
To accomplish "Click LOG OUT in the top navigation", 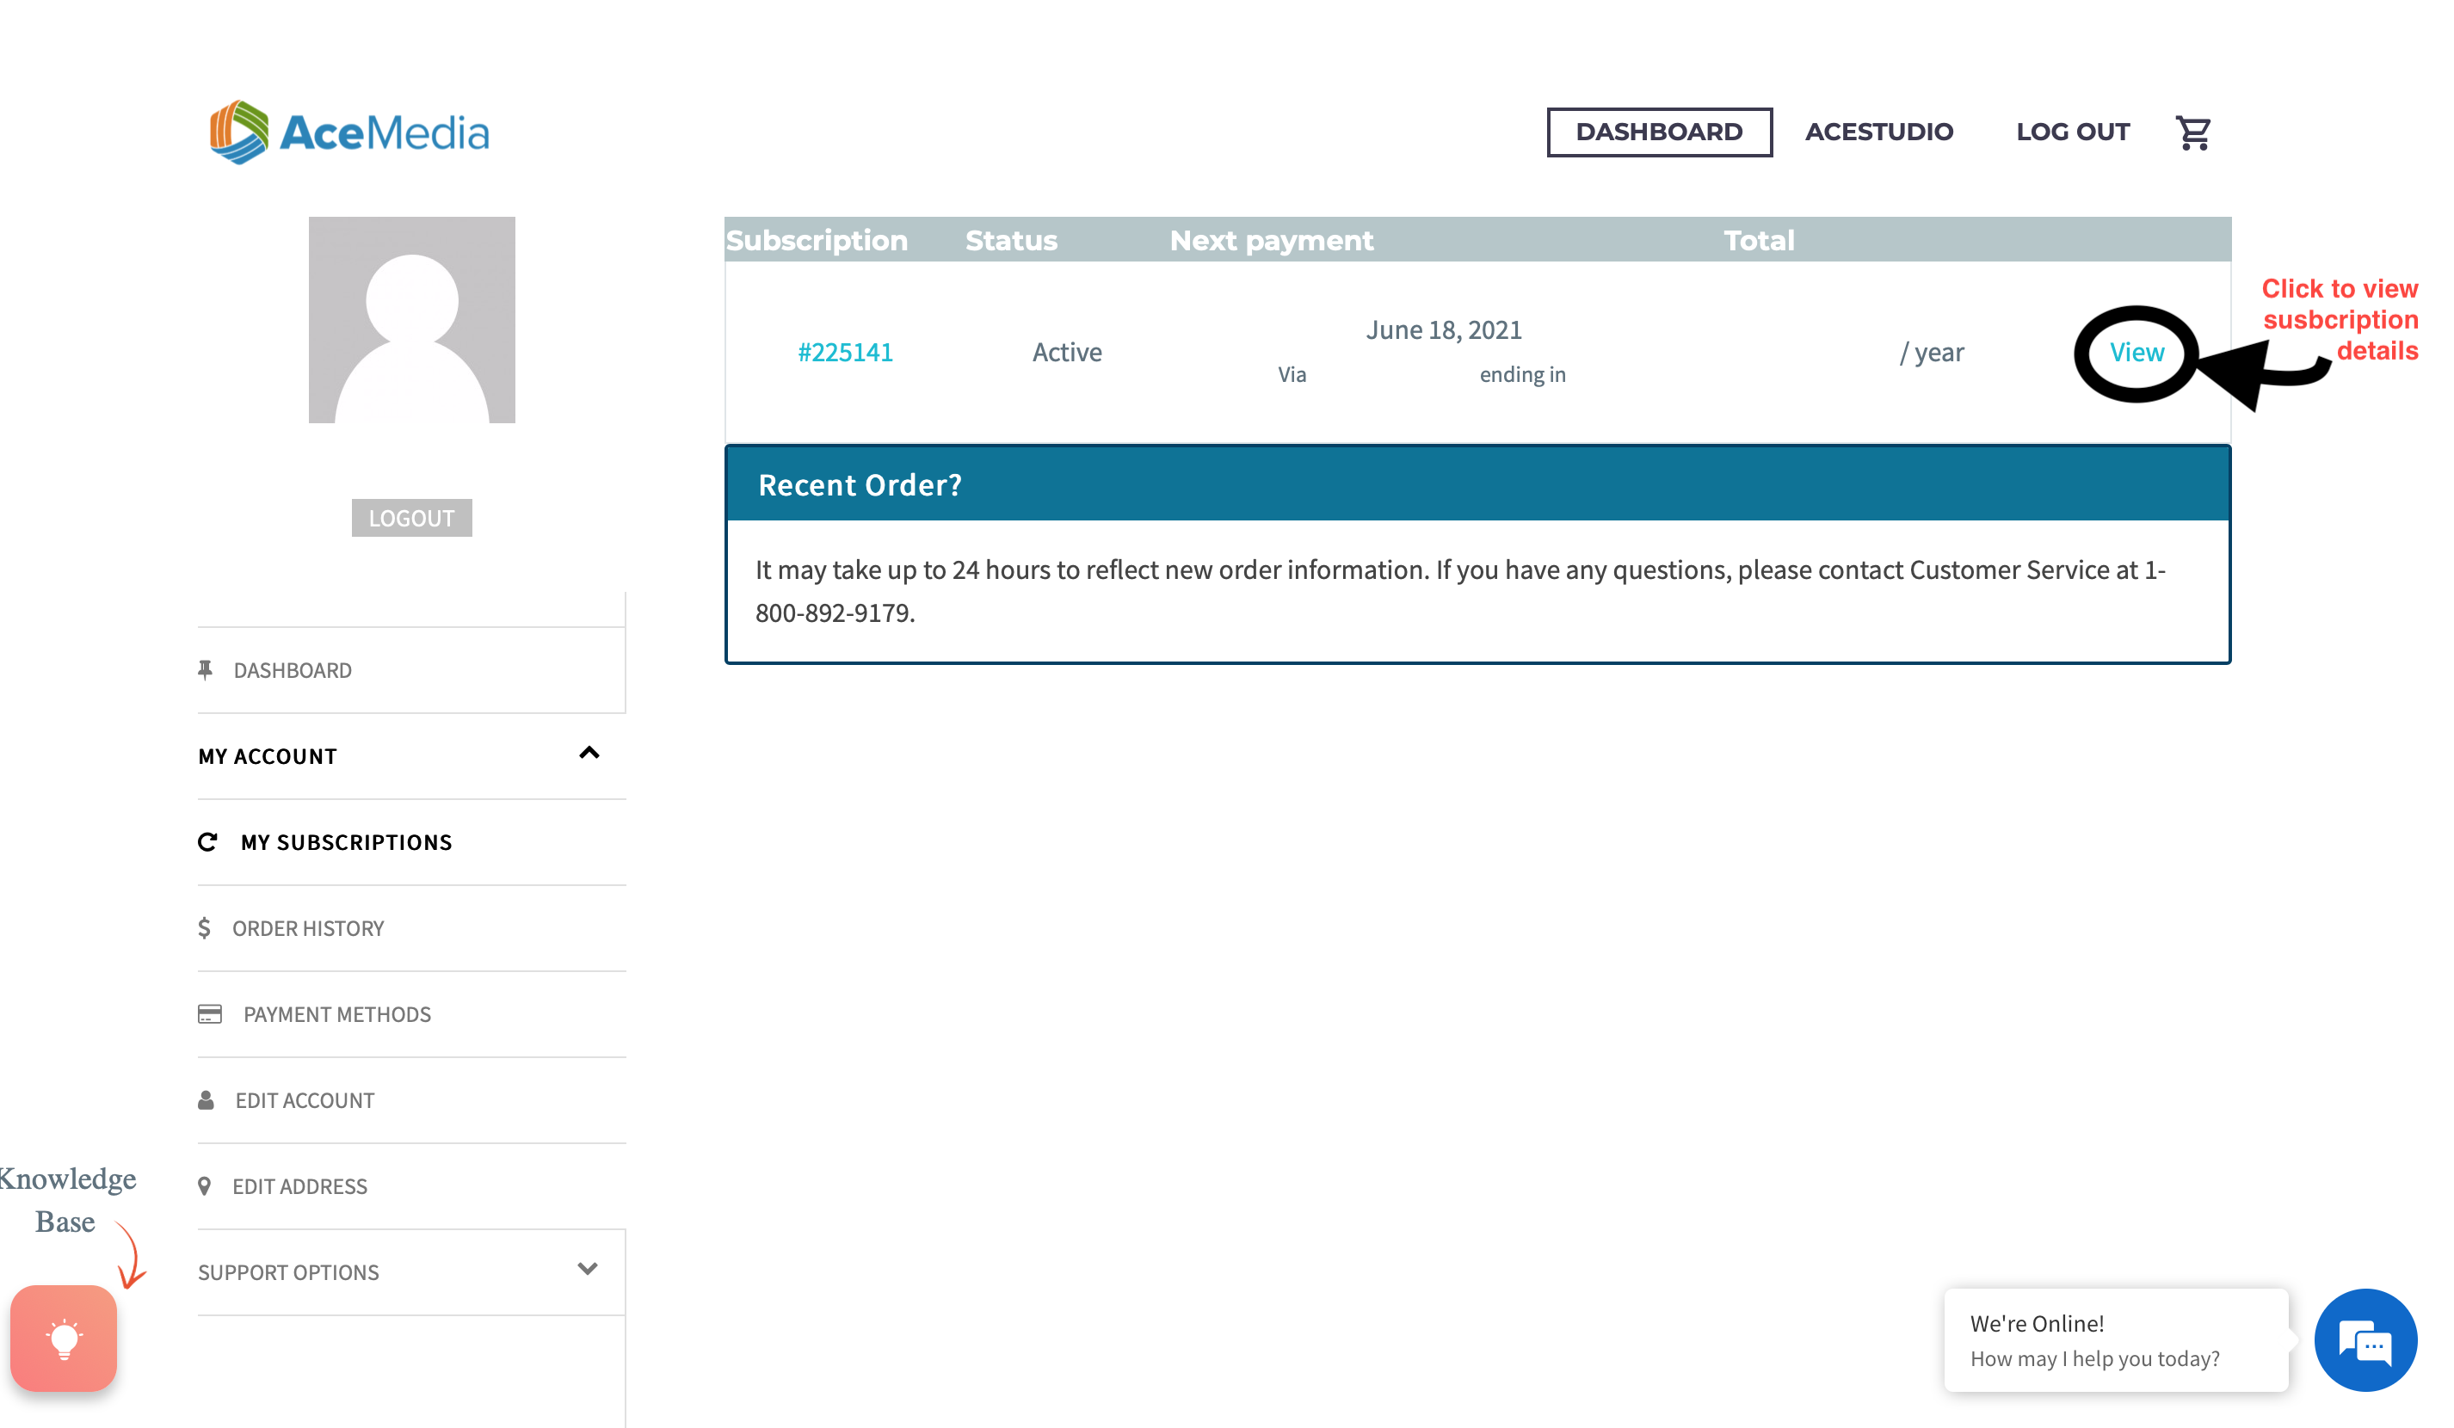I will (x=2072, y=132).
